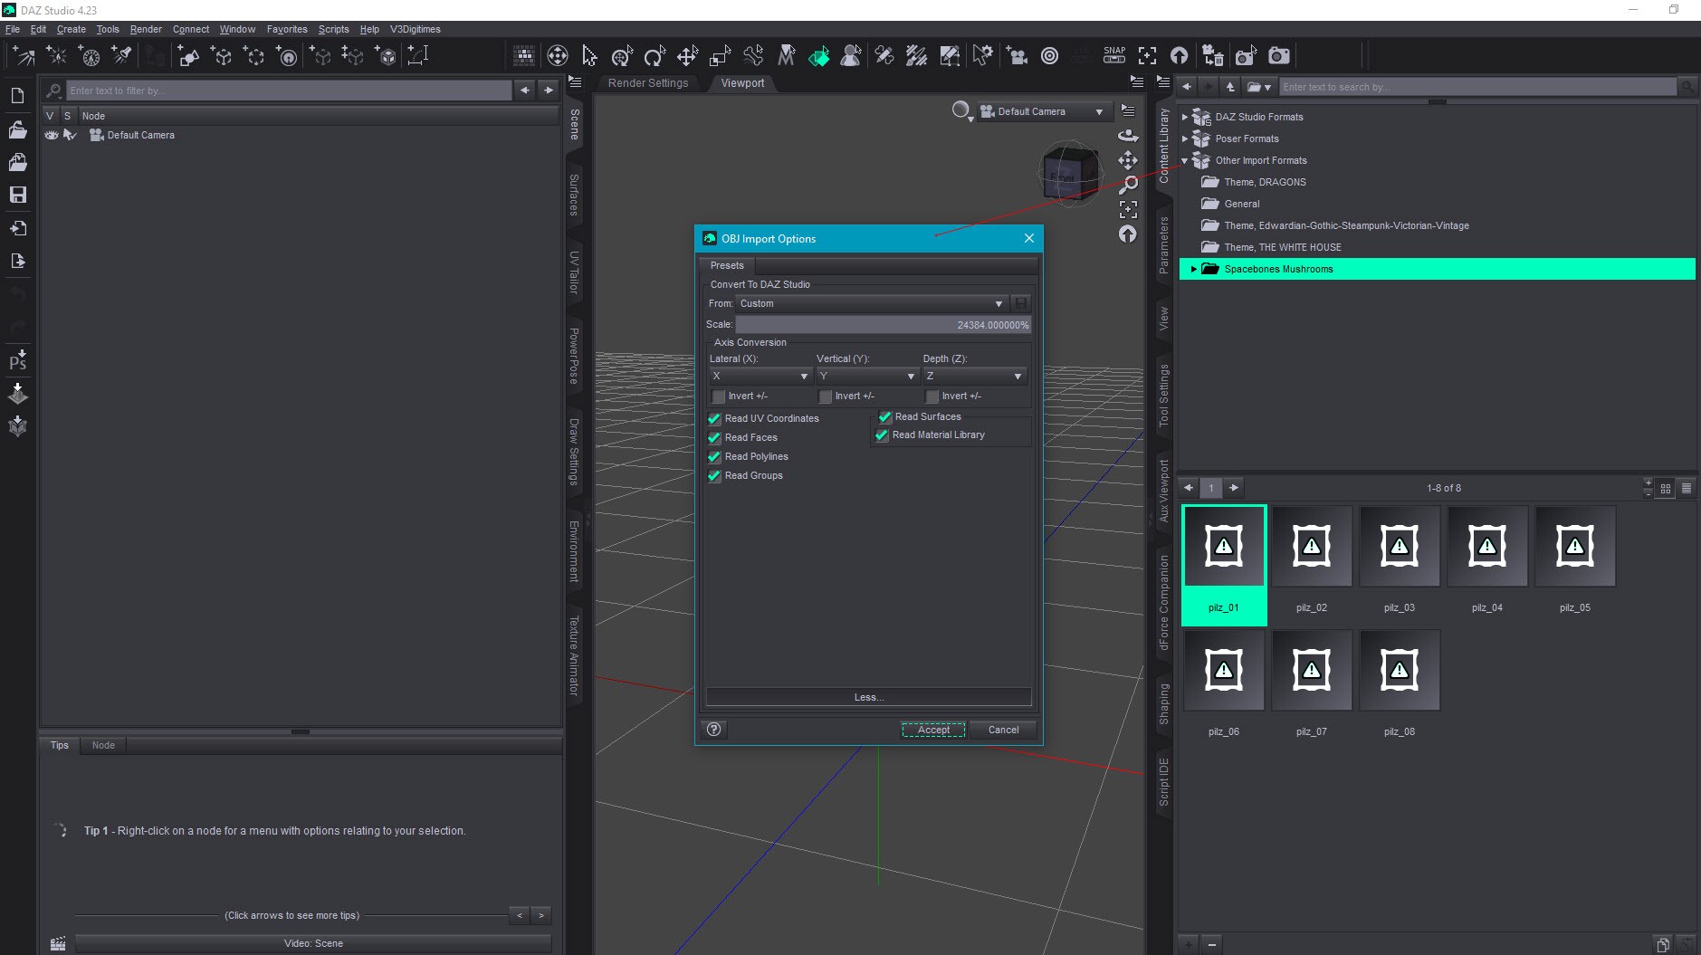
Task: Open the Surfaces side tab
Action: (x=574, y=195)
